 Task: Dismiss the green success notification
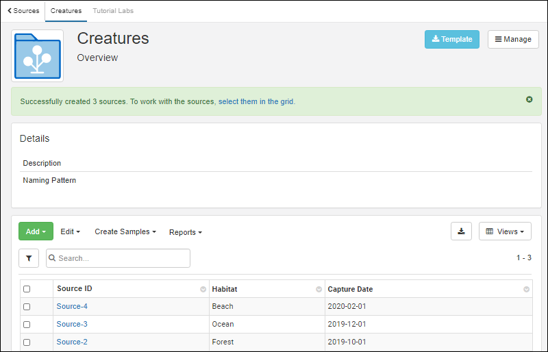click(x=529, y=99)
